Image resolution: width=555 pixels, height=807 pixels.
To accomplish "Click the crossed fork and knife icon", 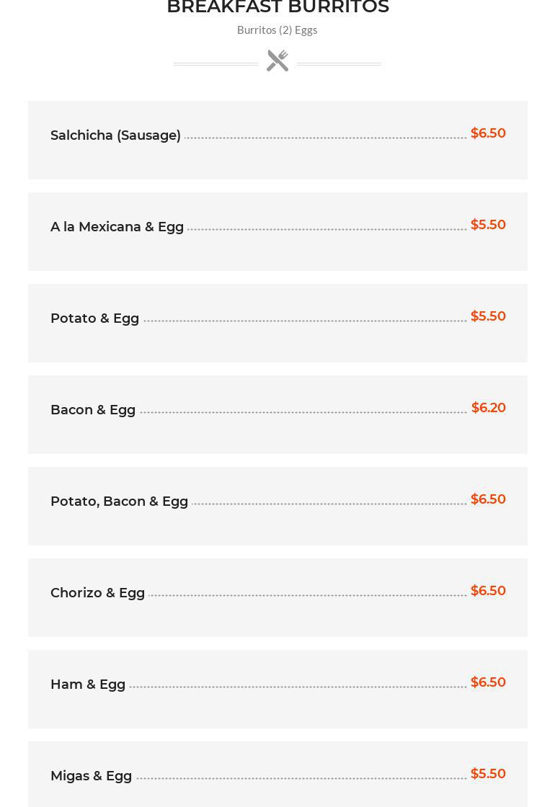I will (277, 61).
